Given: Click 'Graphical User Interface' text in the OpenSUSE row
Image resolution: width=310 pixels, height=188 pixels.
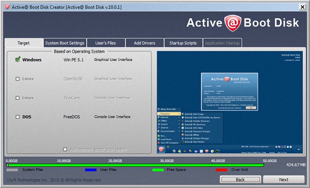Looking at the screenshot, I should [x=113, y=79].
